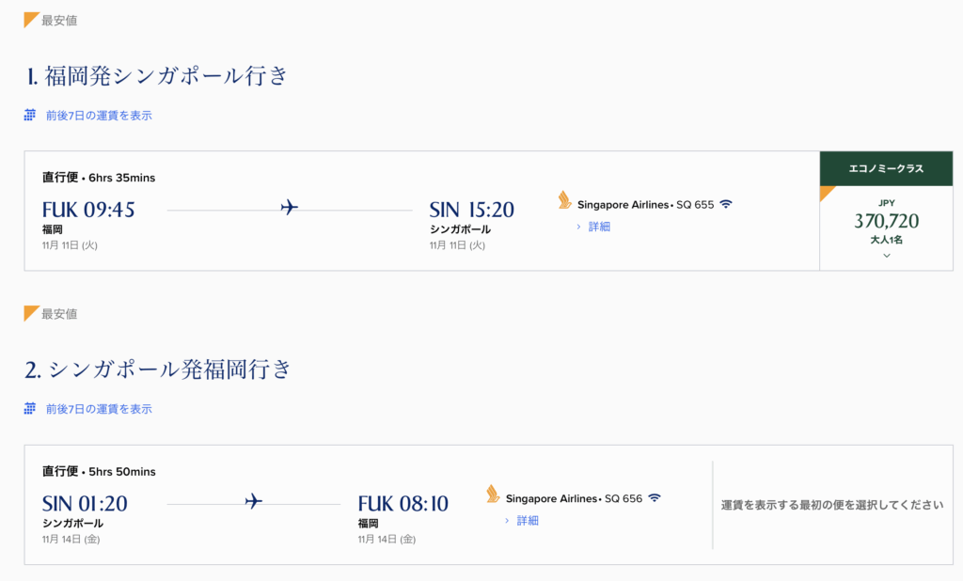Click Wi-Fi icon next to SQ 655
Viewport: 963px width, 581px height.
(x=726, y=204)
